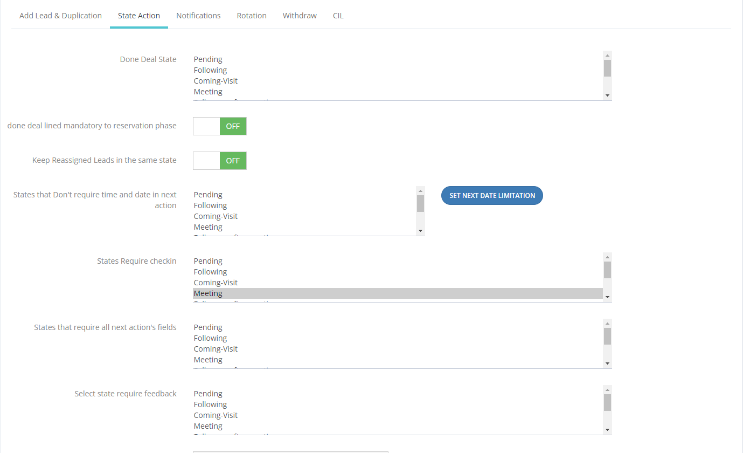The height and width of the screenshot is (453, 743).
Task: Click down arrow of Done Deal State scrollbar
Action: tap(607, 95)
